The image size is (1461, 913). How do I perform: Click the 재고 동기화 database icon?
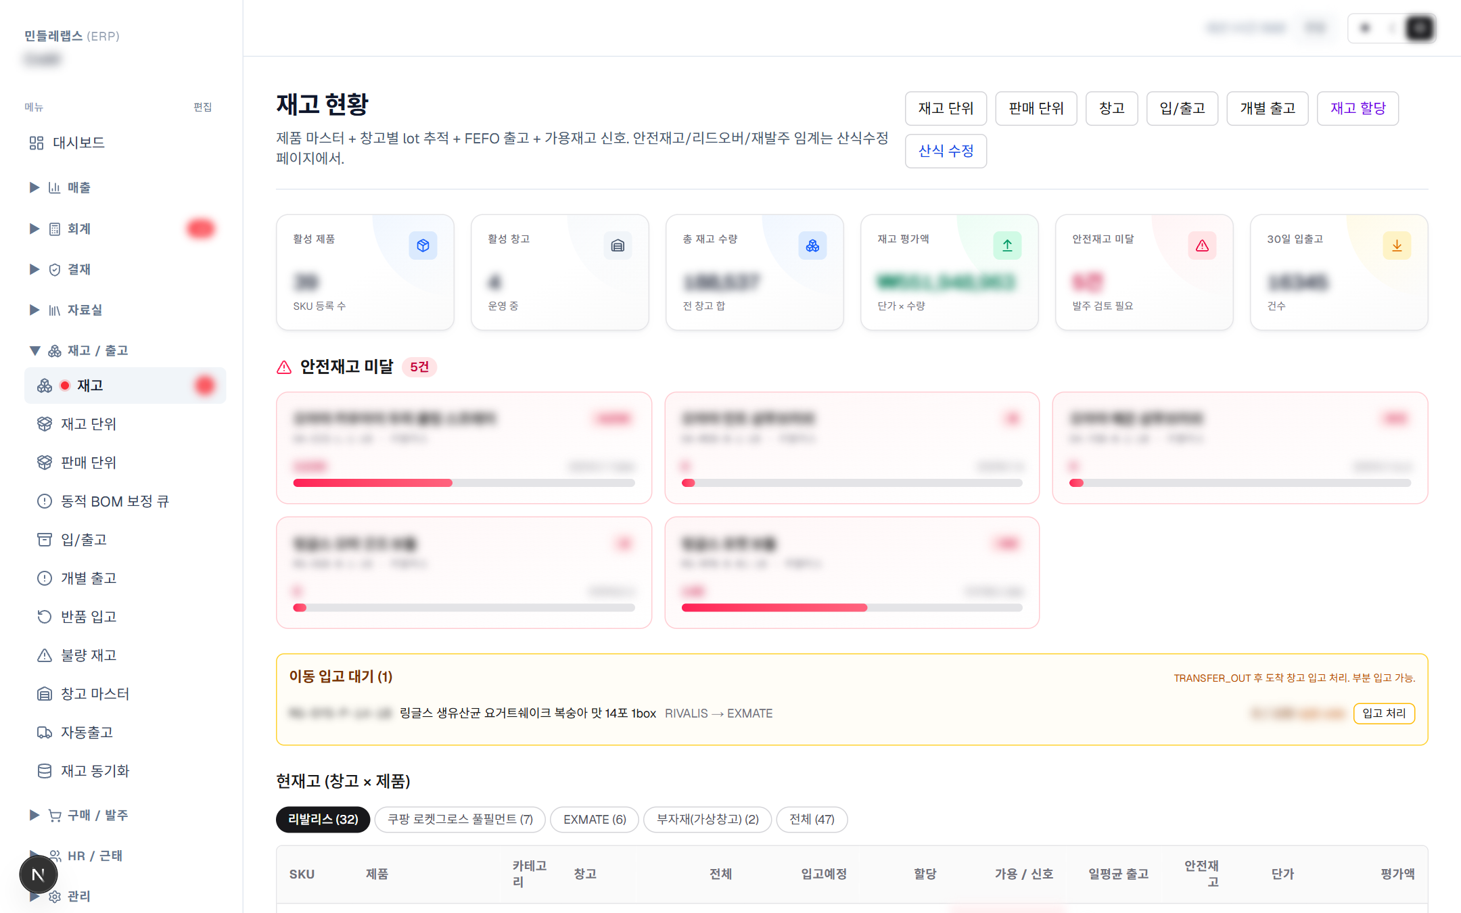pos(45,771)
